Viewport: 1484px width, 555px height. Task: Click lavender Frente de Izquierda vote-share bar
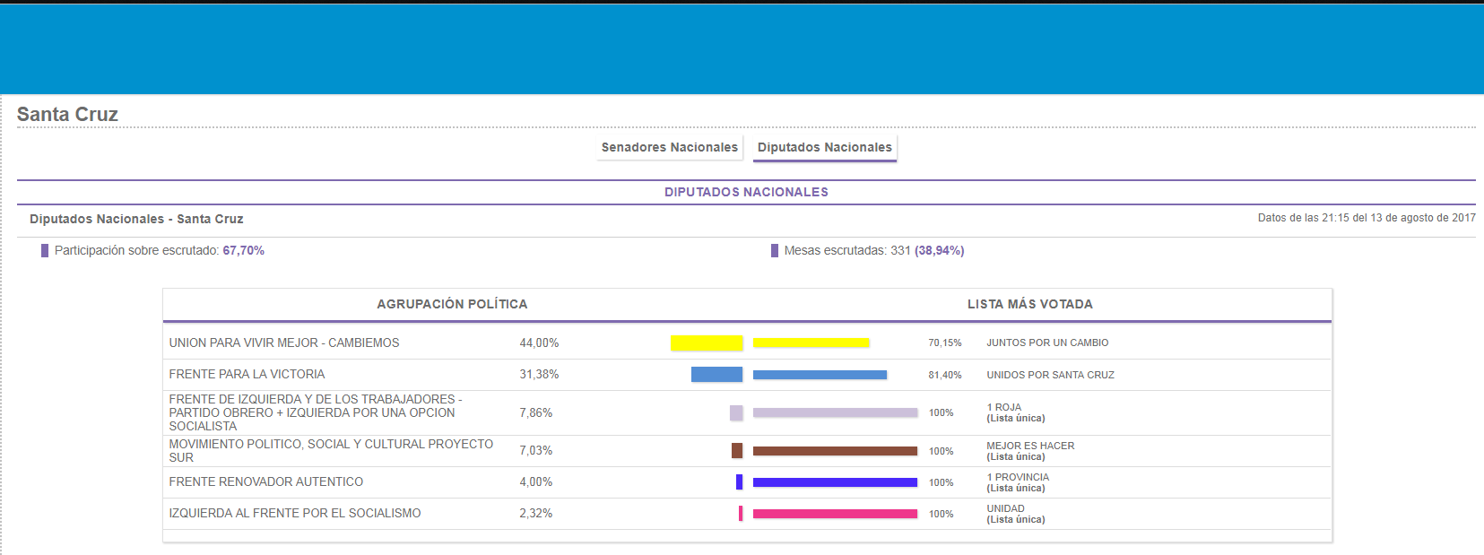pyautogui.click(x=736, y=412)
